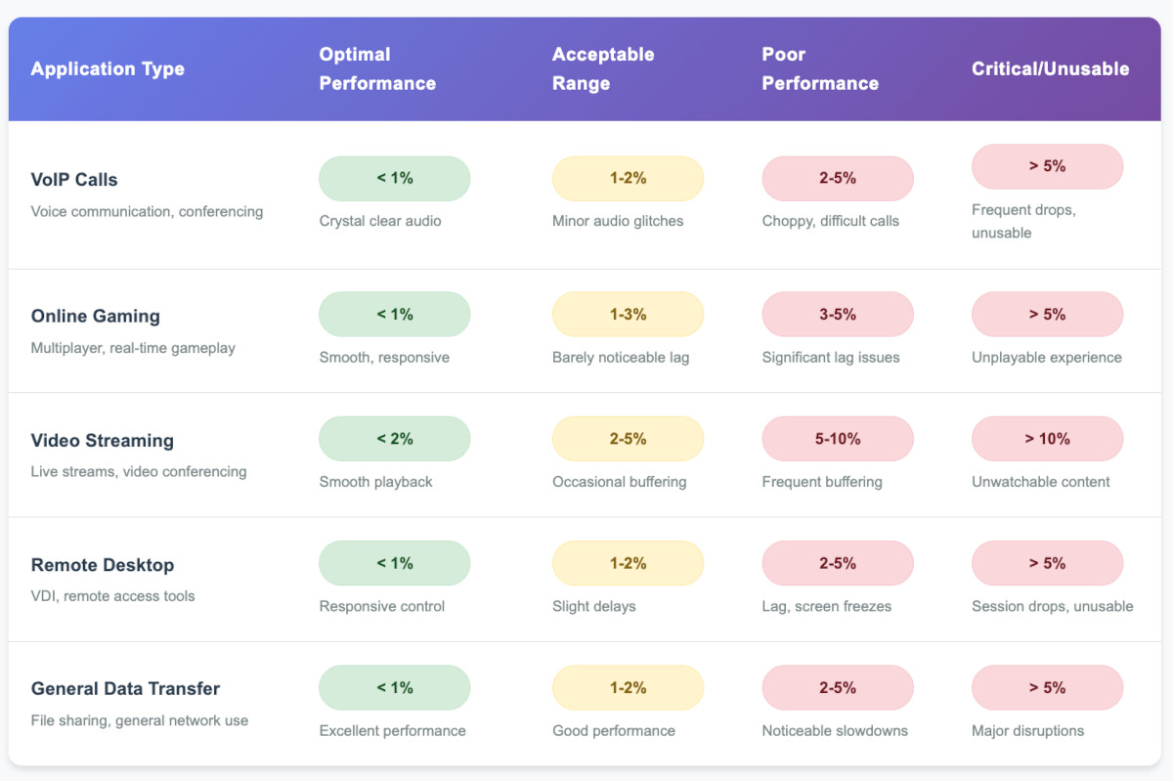1173x781 pixels.
Task: Click the VoIP Calls row title
Action: pyautogui.click(x=74, y=180)
